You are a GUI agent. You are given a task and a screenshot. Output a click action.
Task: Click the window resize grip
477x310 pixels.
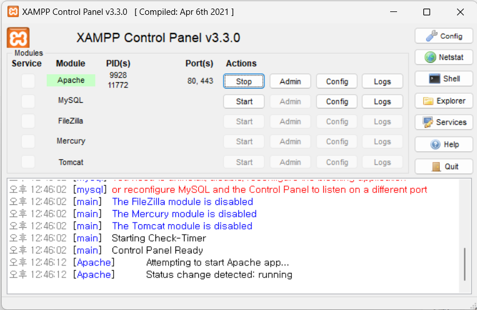(x=473, y=306)
